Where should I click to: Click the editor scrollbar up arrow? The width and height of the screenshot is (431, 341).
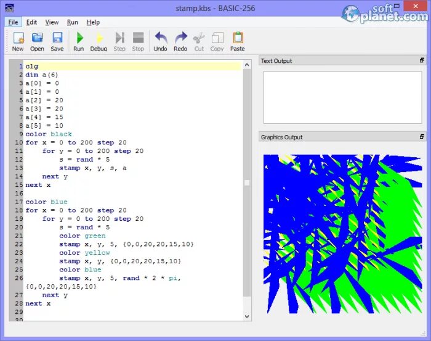(247, 65)
